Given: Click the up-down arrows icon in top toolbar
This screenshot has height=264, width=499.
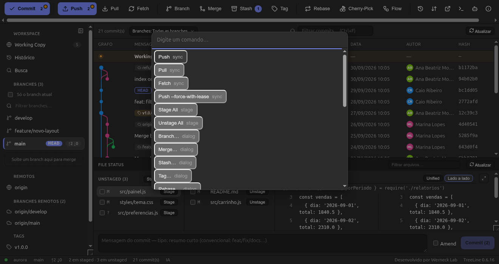Looking at the screenshot, I should tap(434, 9).
